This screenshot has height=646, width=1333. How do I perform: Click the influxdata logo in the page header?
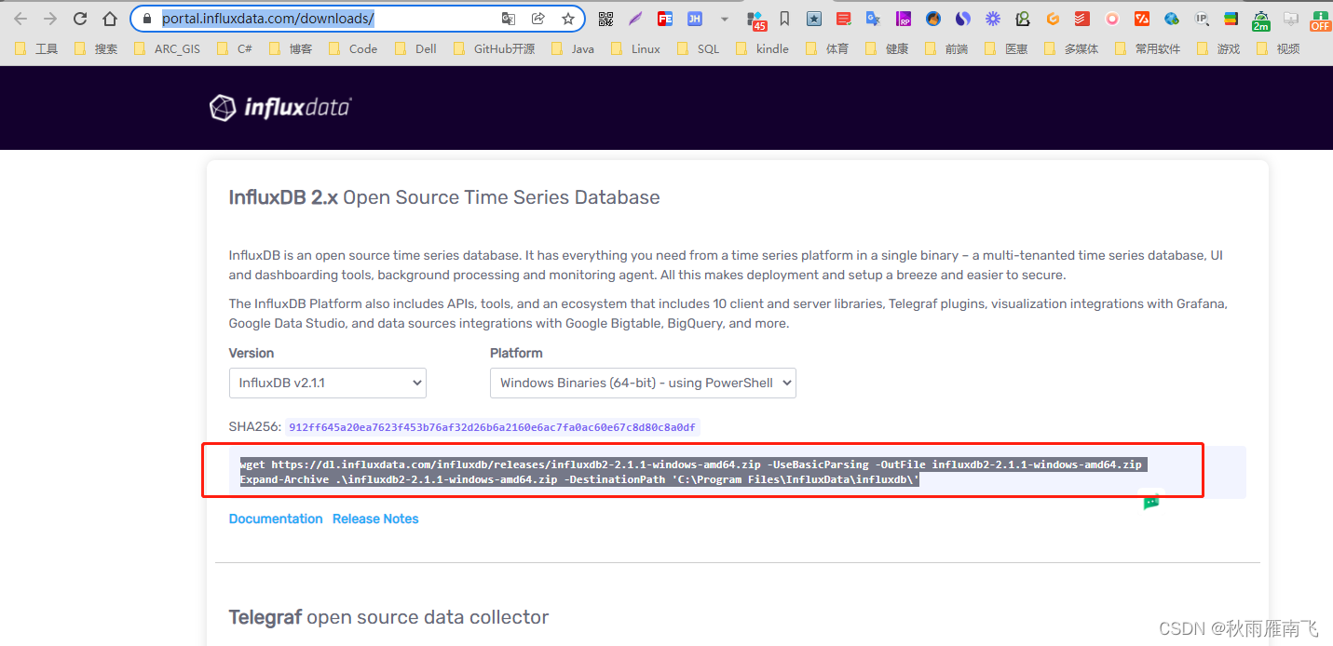click(279, 107)
